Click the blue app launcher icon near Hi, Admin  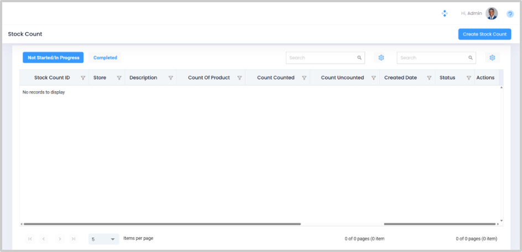(445, 13)
